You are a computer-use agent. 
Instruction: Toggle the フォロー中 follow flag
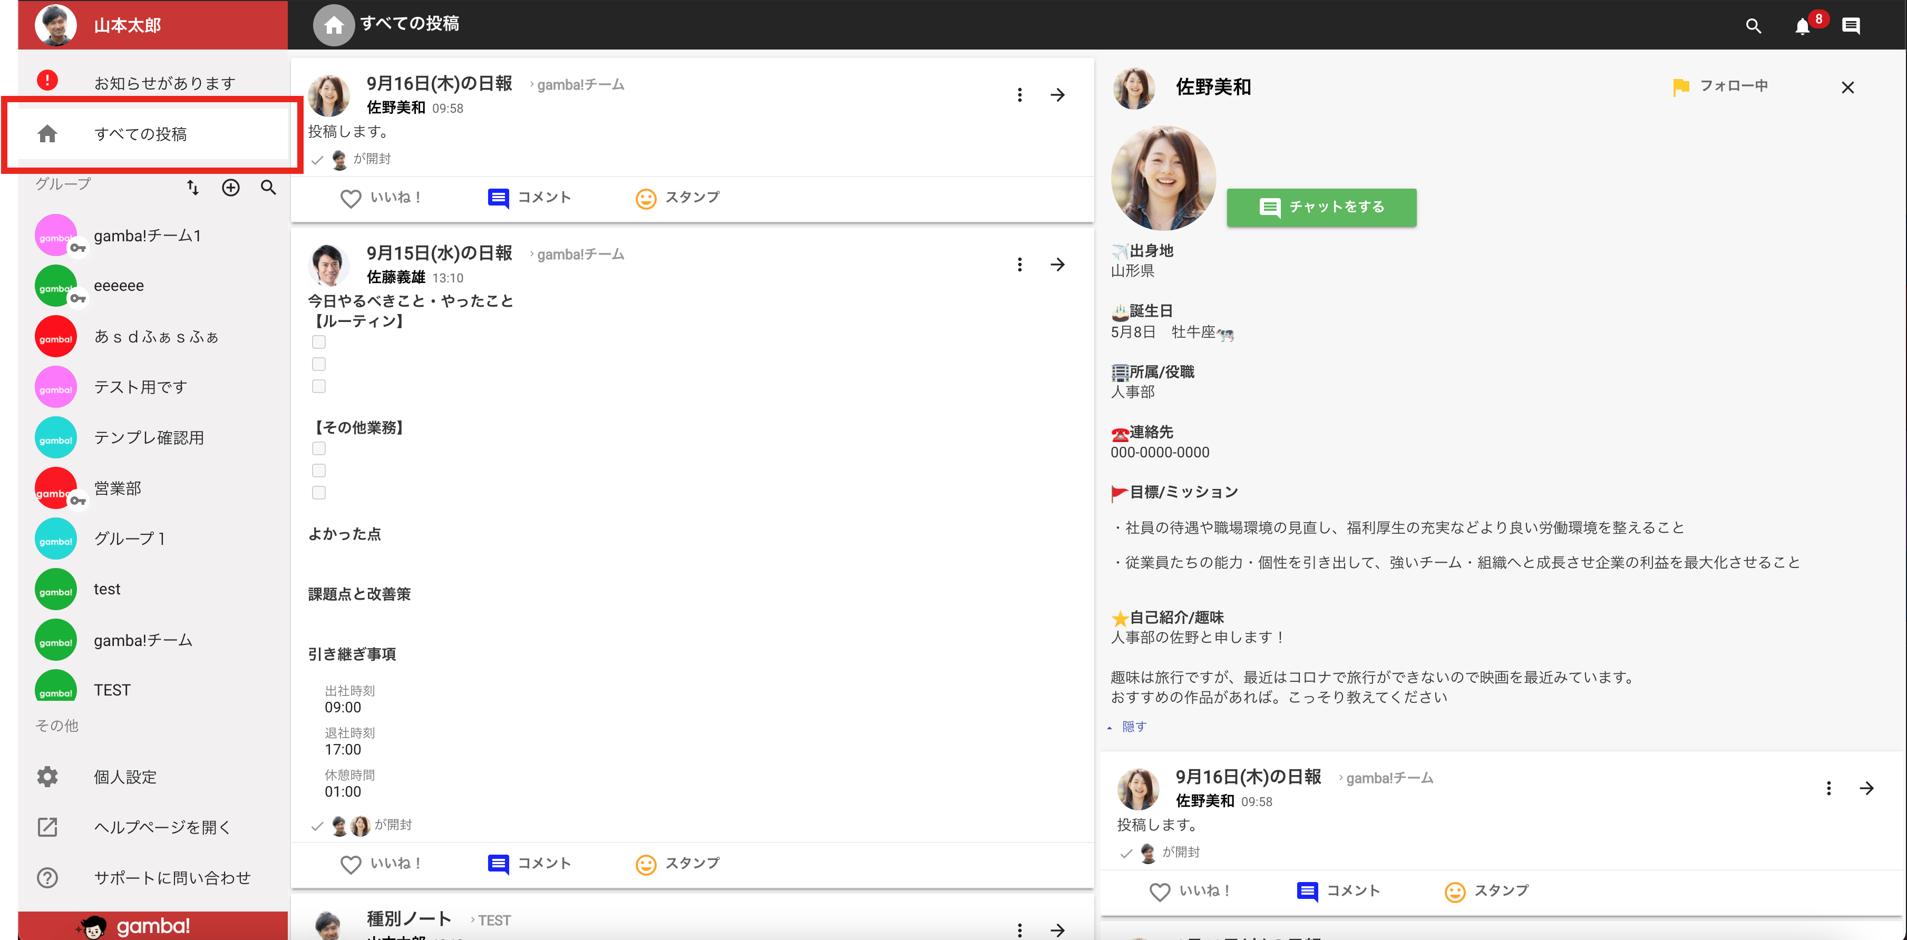pyautogui.click(x=1720, y=86)
